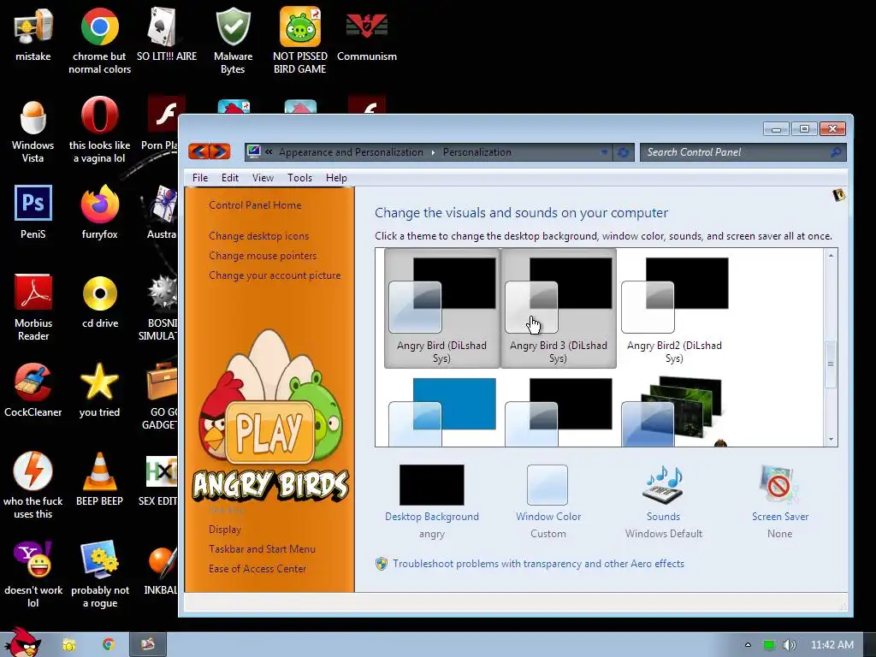The width and height of the screenshot is (876, 657).
Task: Go to Control Panel Home
Action: point(255,205)
